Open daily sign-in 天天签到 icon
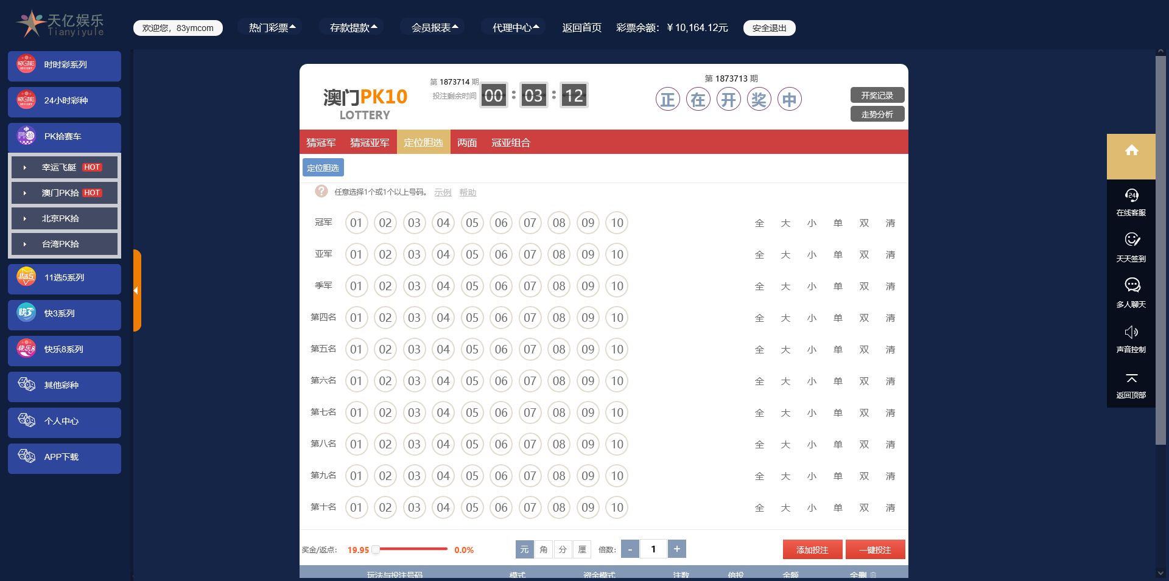This screenshot has height=581, width=1169. pos(1131,240)
